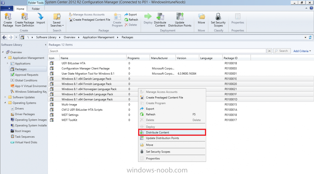The width and height of the screenshot is (314, 174).
Task: Click Update Distribution Points ribbon icon
Action: coord(180,20)
